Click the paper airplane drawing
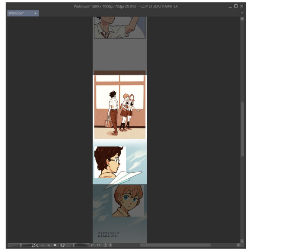This screenshot has height=251, width=300. coord(123,180)
